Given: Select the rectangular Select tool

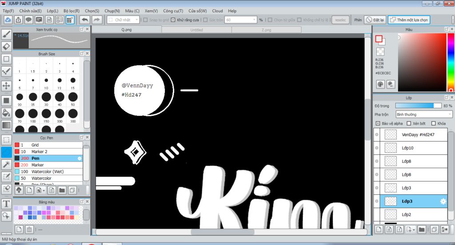Looking at the screenshot, I should [6, 140].
